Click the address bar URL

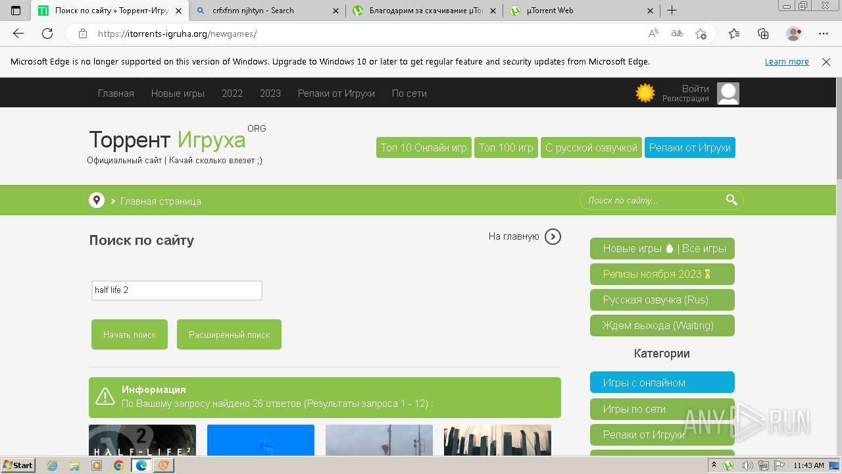[x=177, y=34]
